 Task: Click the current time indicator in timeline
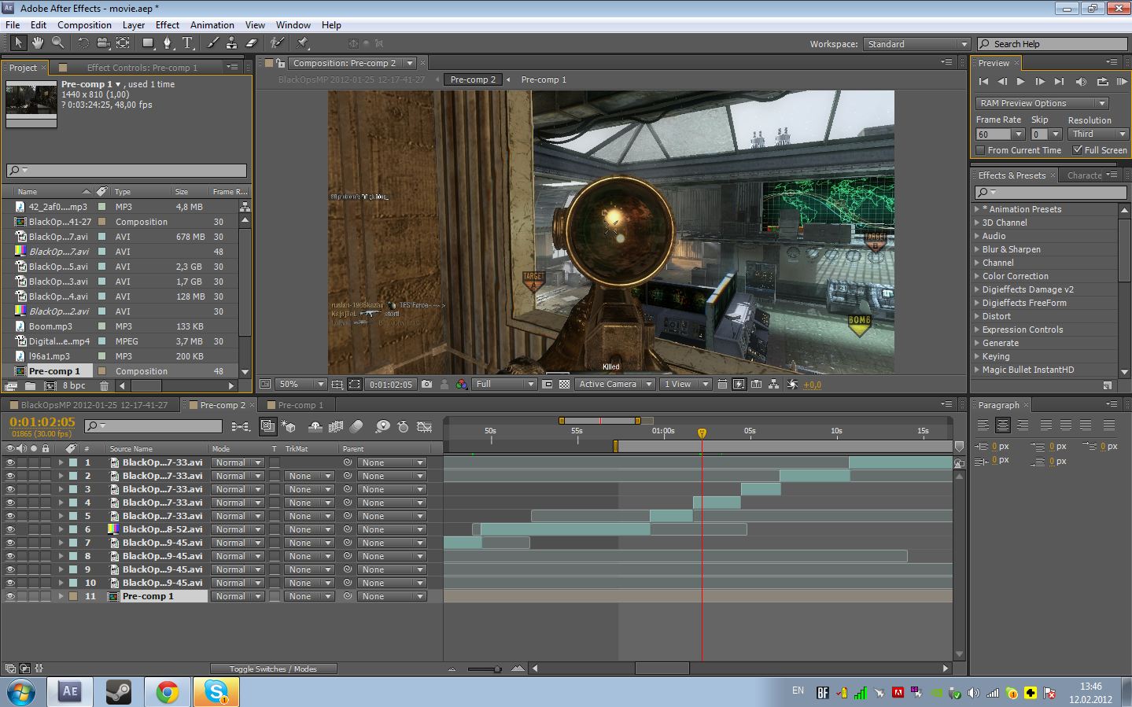pos(702,433)
